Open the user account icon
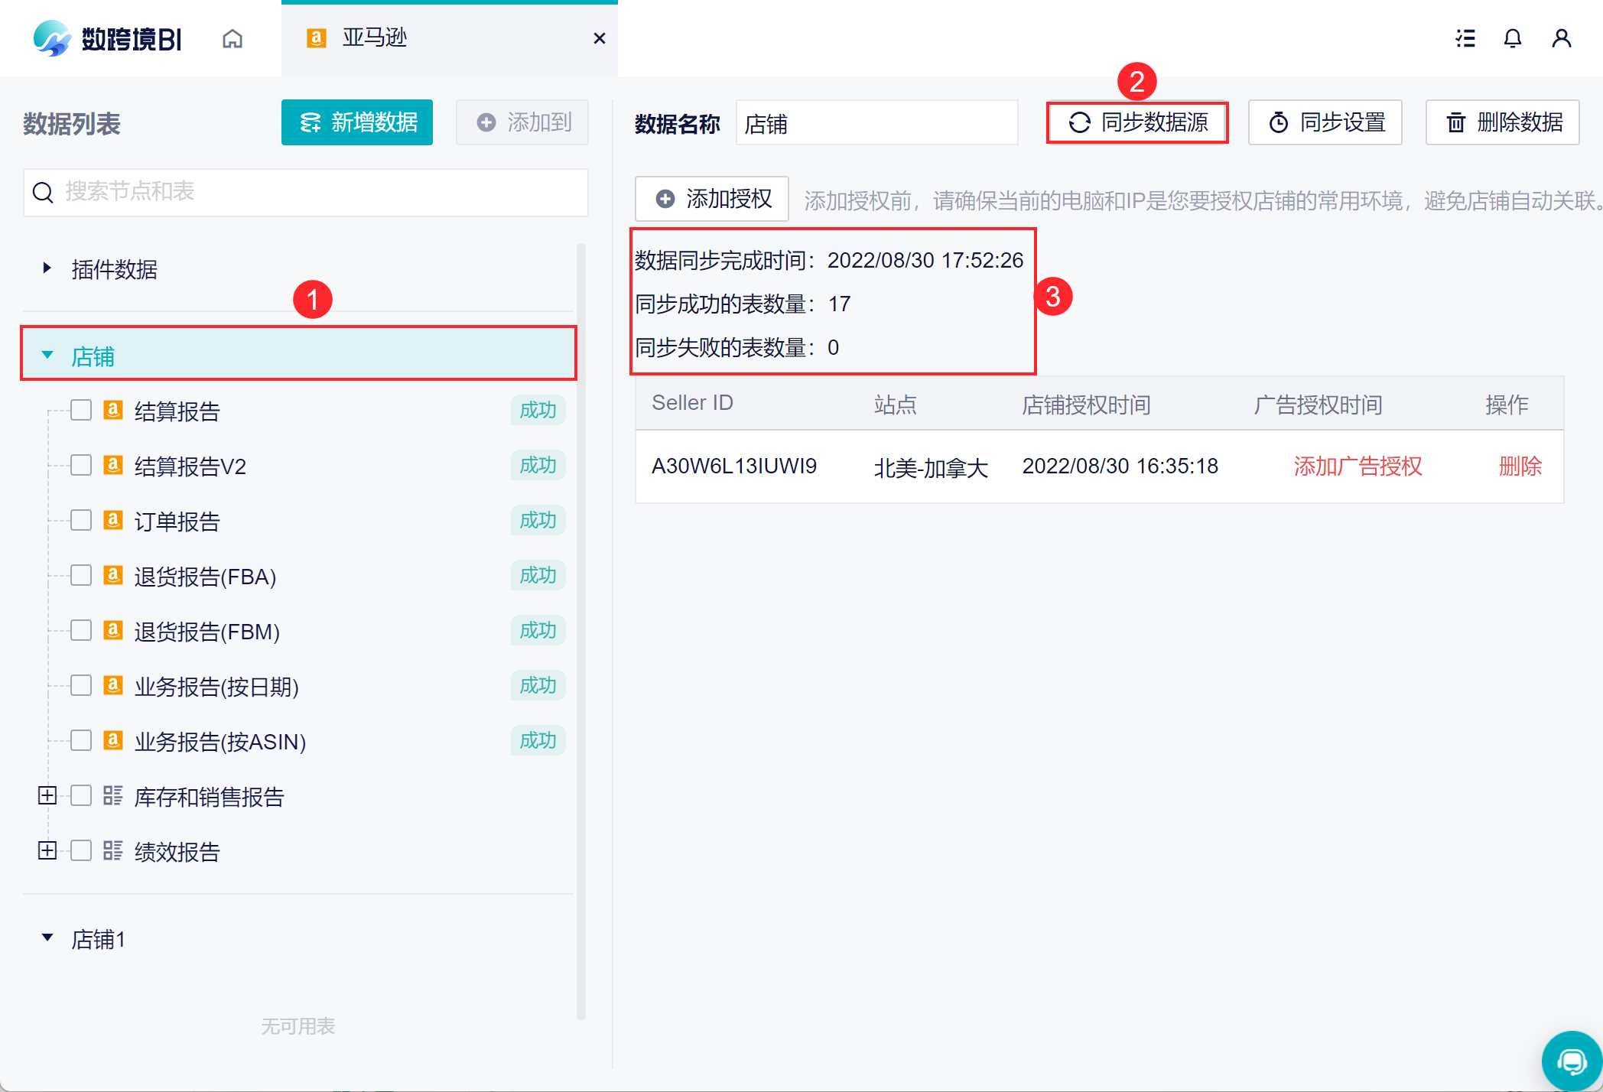The width and height of the screenshot is (1603, 1092). click(x=1561, y=39)
